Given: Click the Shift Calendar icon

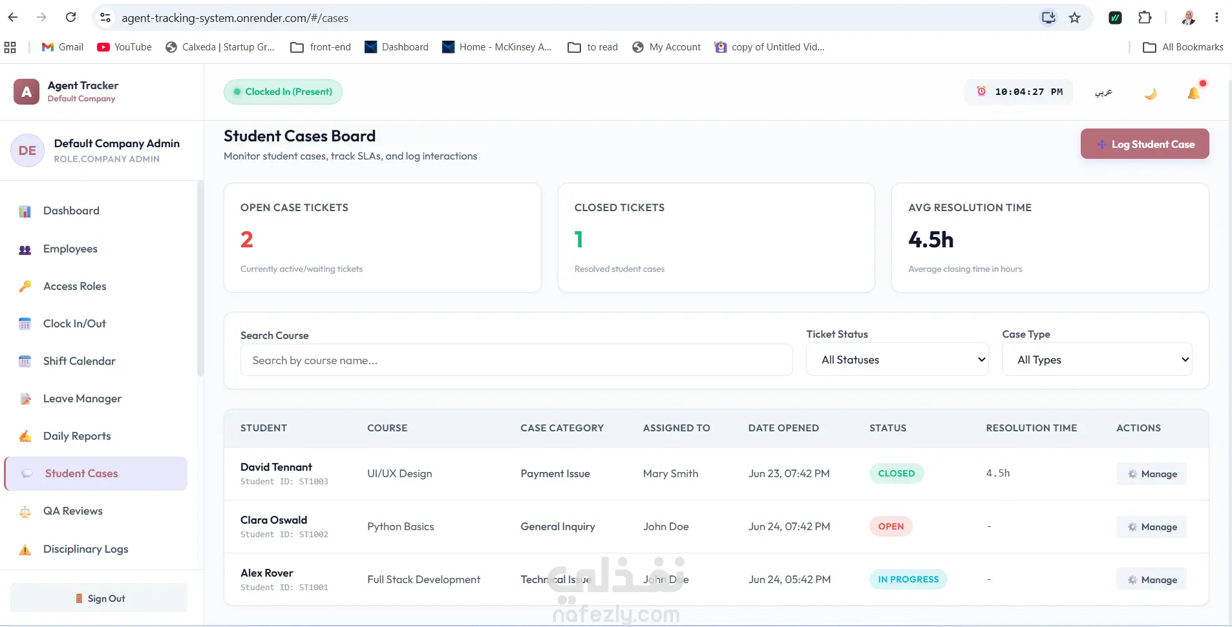Looking at the screenshot, I should (x=25, y=361).
